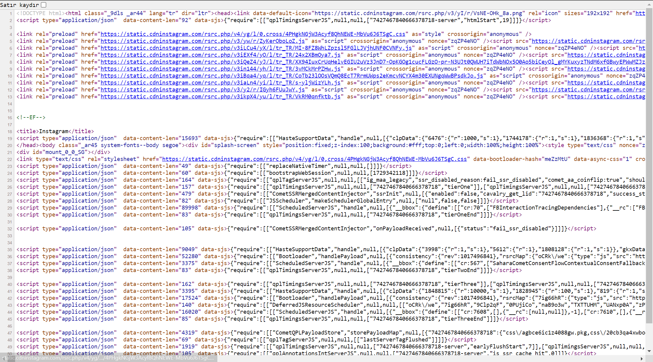Open the script src link at end of line 13
653x362 pixels.
[606, 97]
